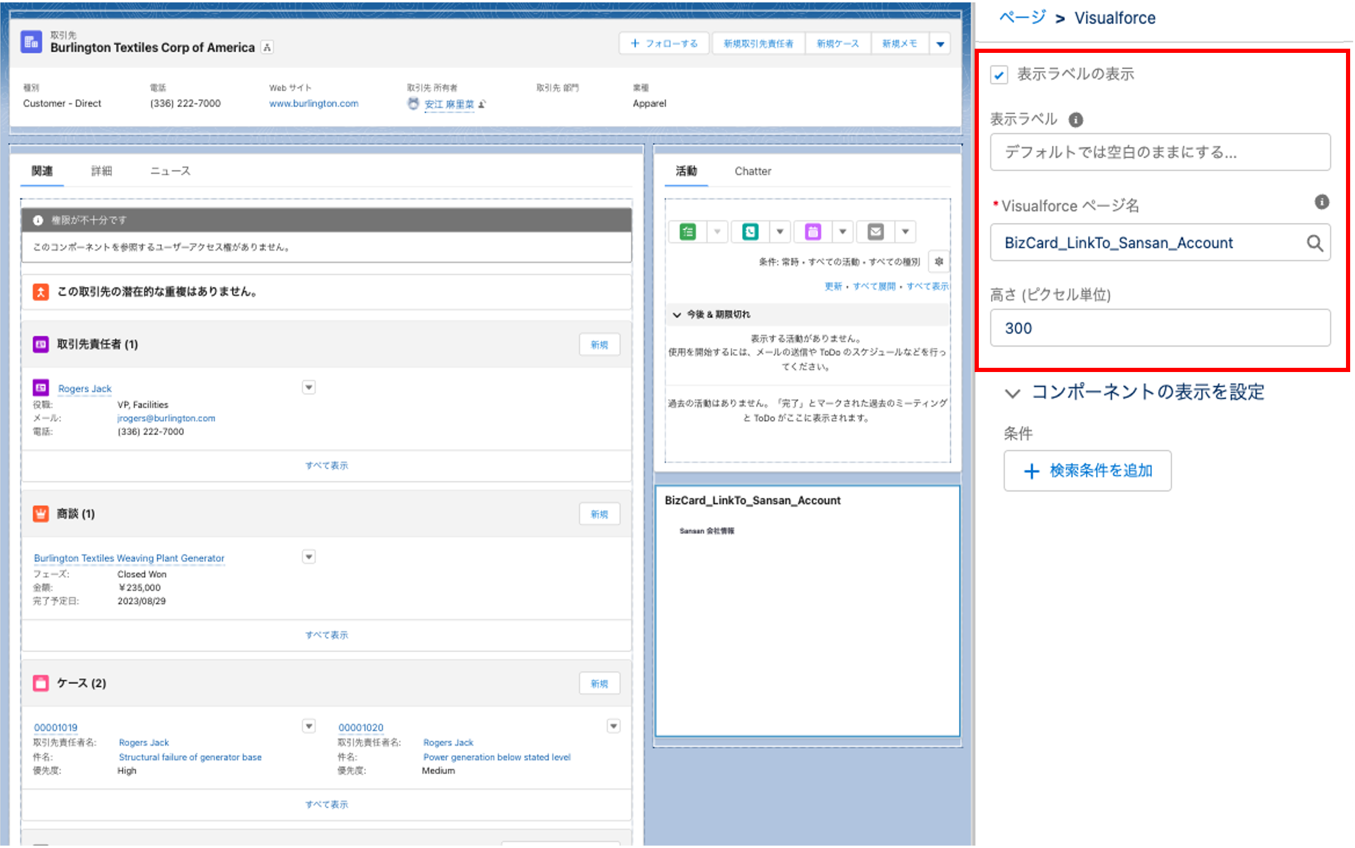Click info icon beside Visualforce ページ名
This screenshot has height=848, width=1355.
click(1321, 202)
